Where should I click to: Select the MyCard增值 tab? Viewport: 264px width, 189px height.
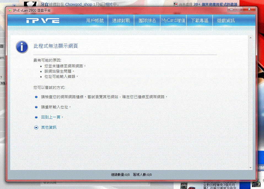[x=173, y=21]
